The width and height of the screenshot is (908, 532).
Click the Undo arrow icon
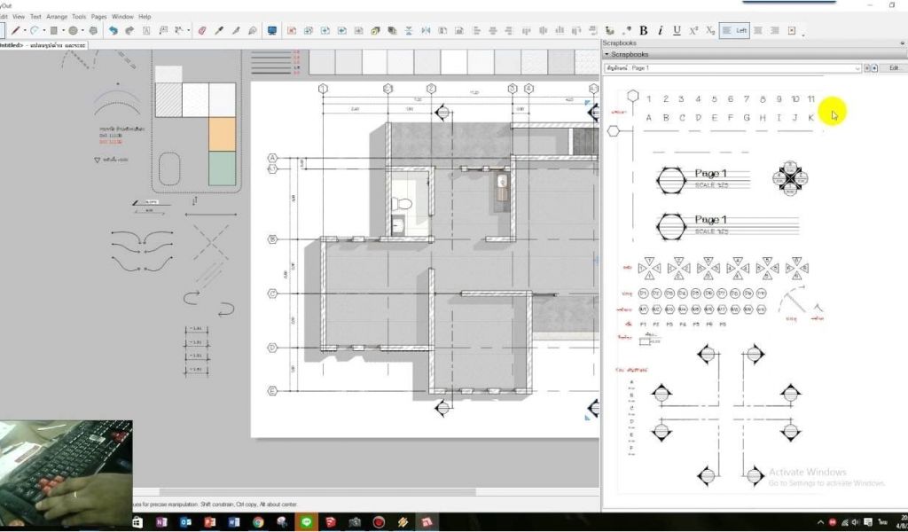pos(113,30)
